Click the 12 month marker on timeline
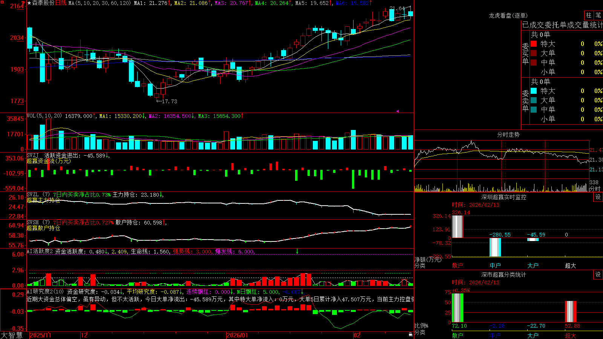 point(84,335)
